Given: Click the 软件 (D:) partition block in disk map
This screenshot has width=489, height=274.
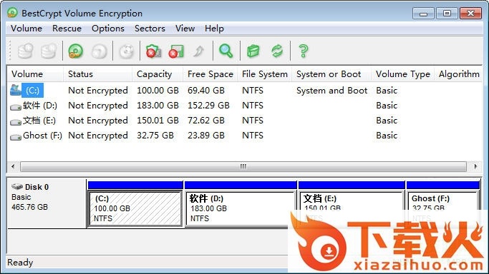Looking at the screenshot, I should point(240,208).
